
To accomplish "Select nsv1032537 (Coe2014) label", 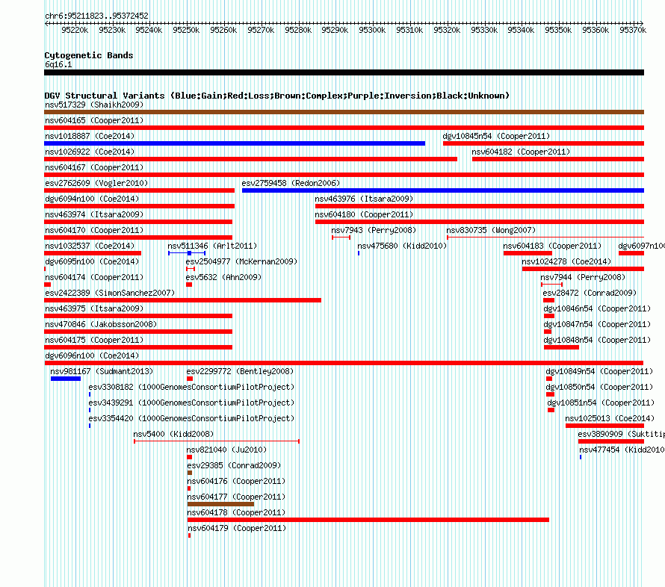I will pos(90,246).
